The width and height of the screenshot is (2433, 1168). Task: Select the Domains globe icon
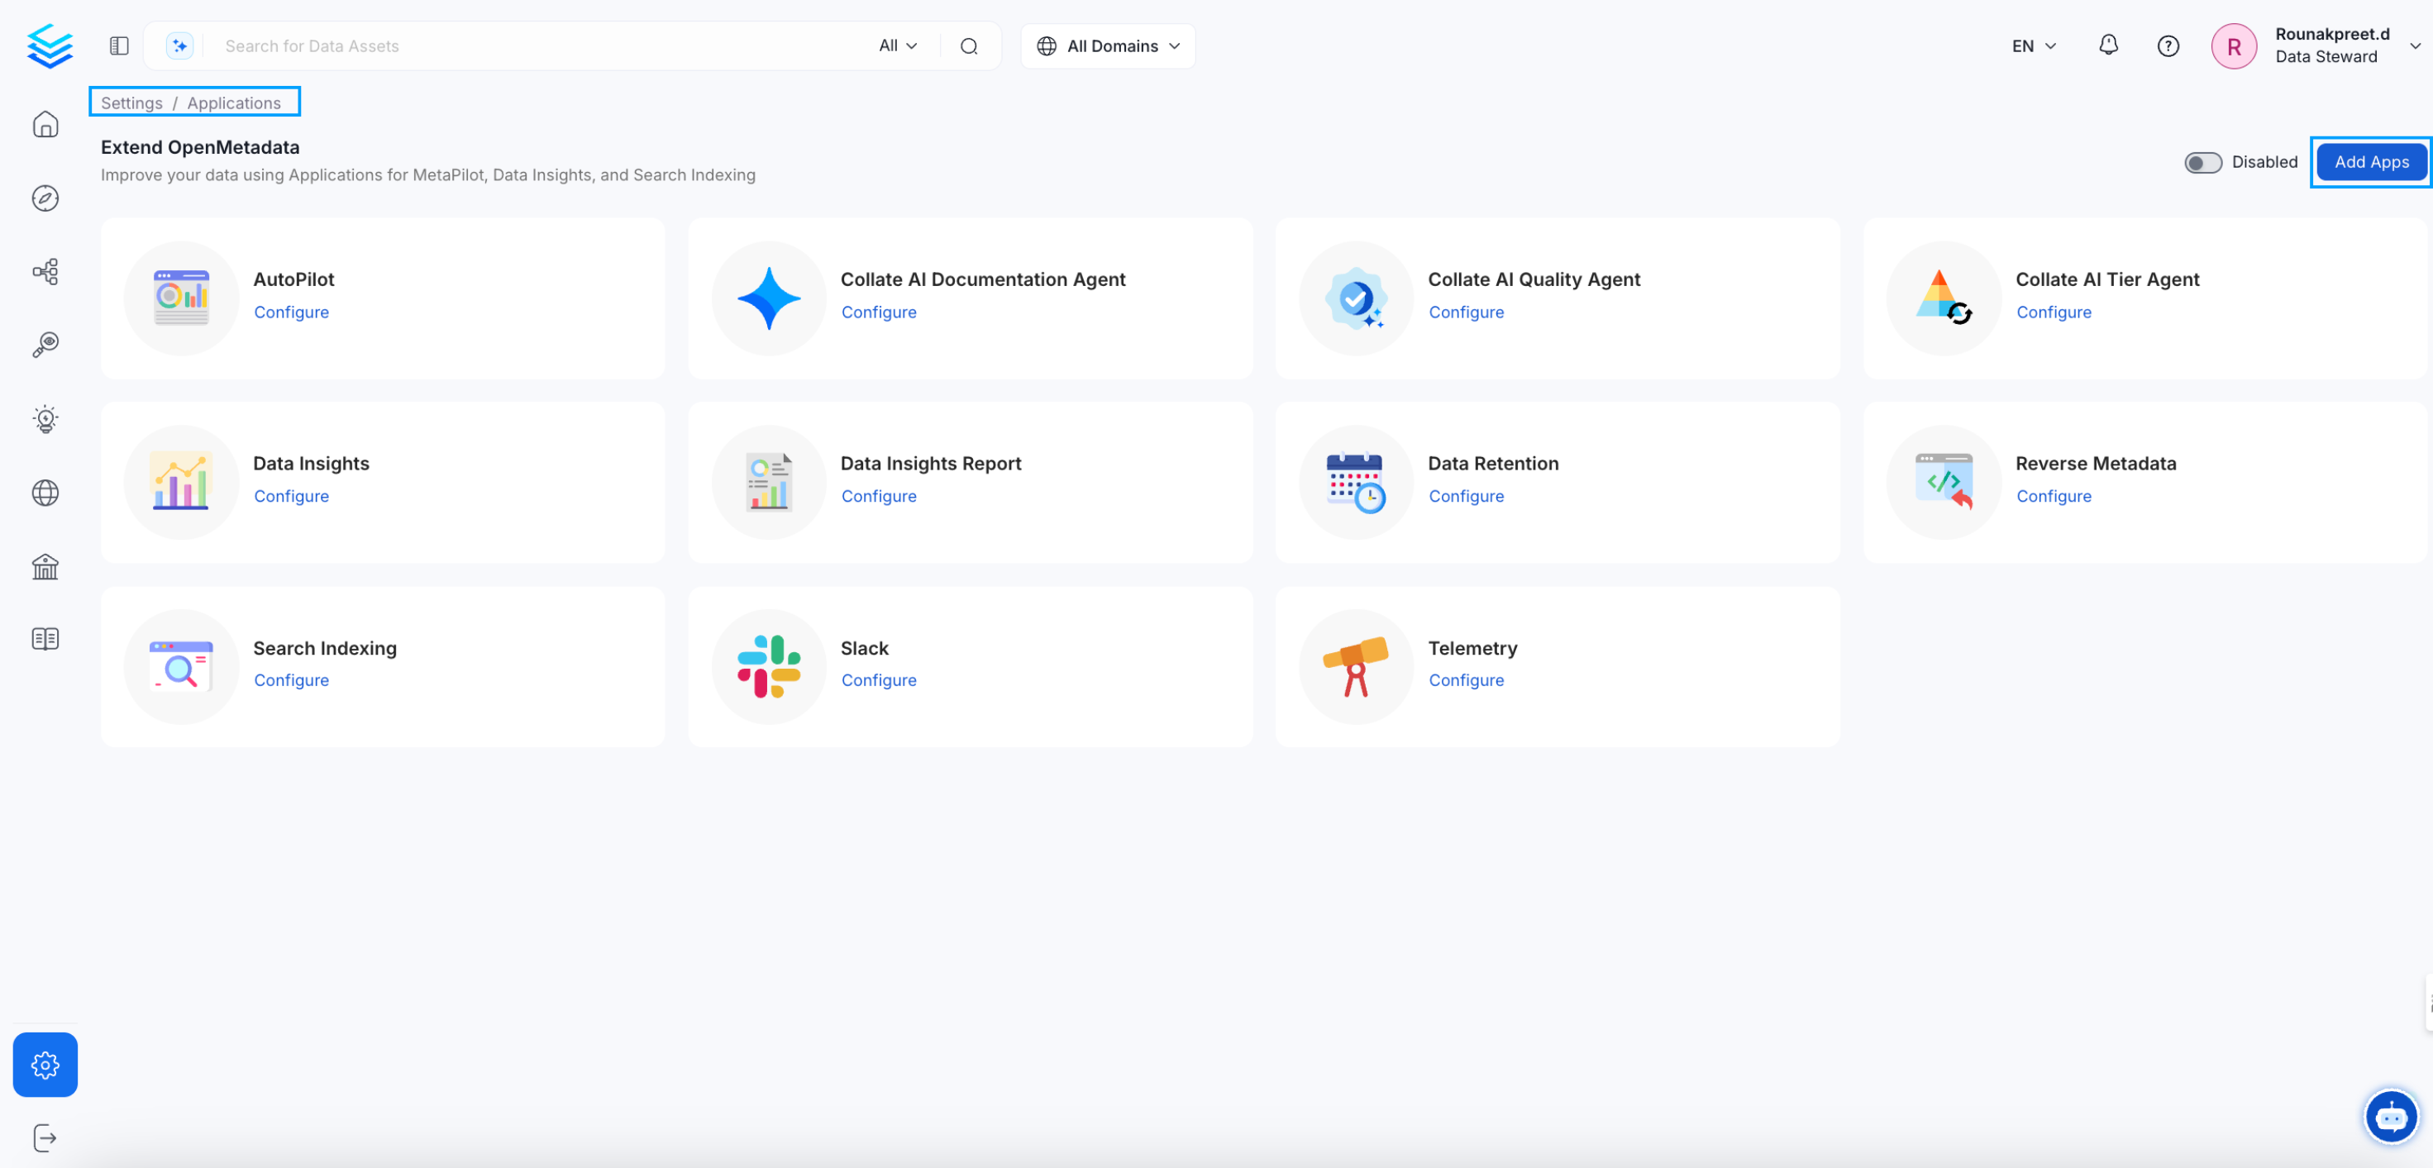tap(45, 492)
